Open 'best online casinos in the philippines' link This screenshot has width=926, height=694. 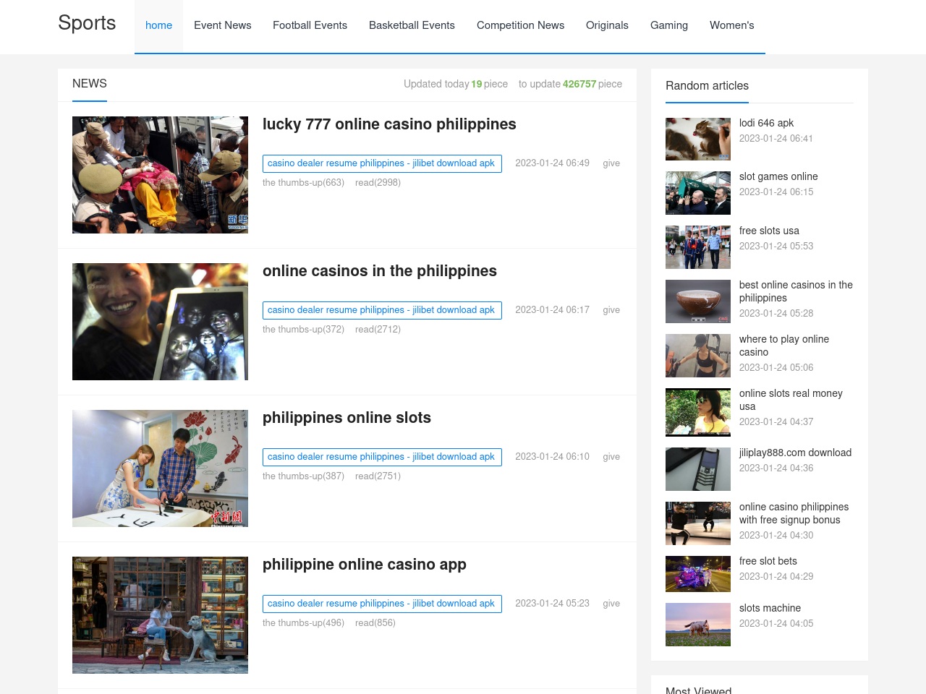pyautogui.click(x=796, y=292)
